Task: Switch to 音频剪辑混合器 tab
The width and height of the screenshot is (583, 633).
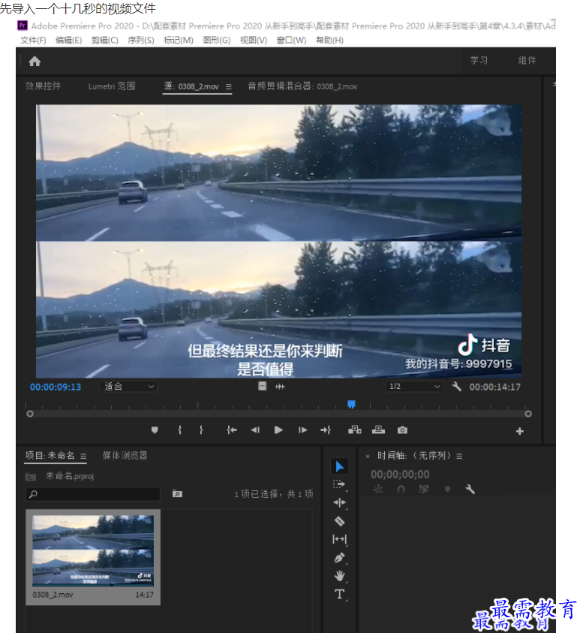Action: click(302, 86)
